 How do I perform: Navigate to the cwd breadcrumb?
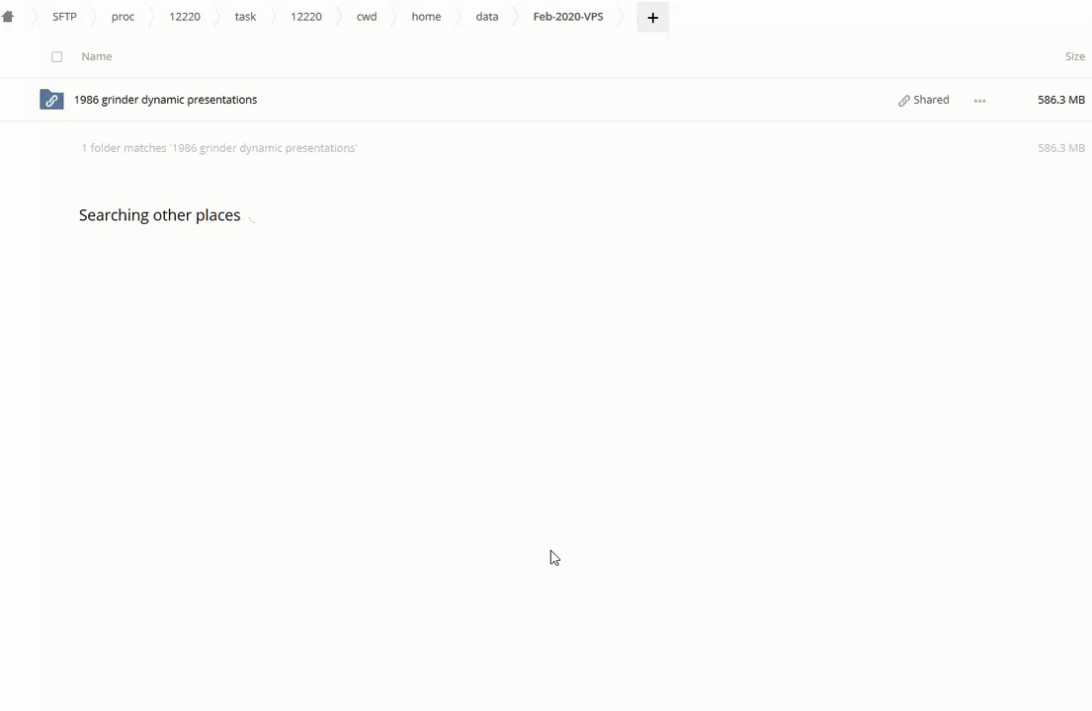pyautogui.click(x=367, y=17)
